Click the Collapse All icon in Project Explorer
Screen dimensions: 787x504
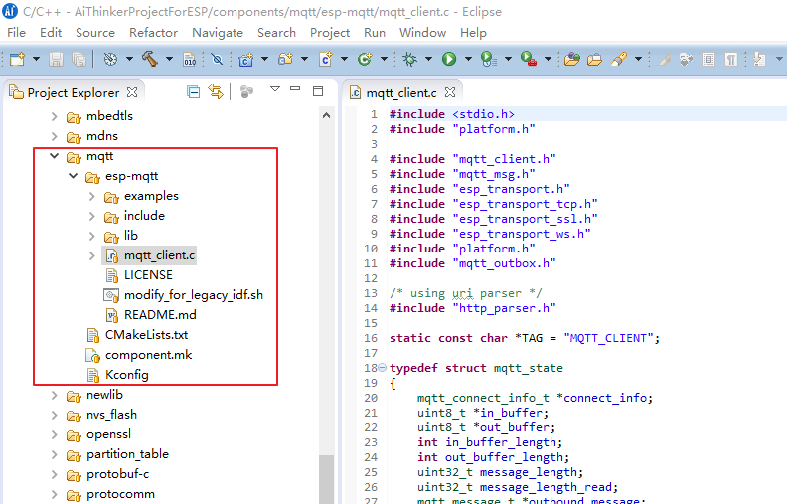[x=193, y=92]
